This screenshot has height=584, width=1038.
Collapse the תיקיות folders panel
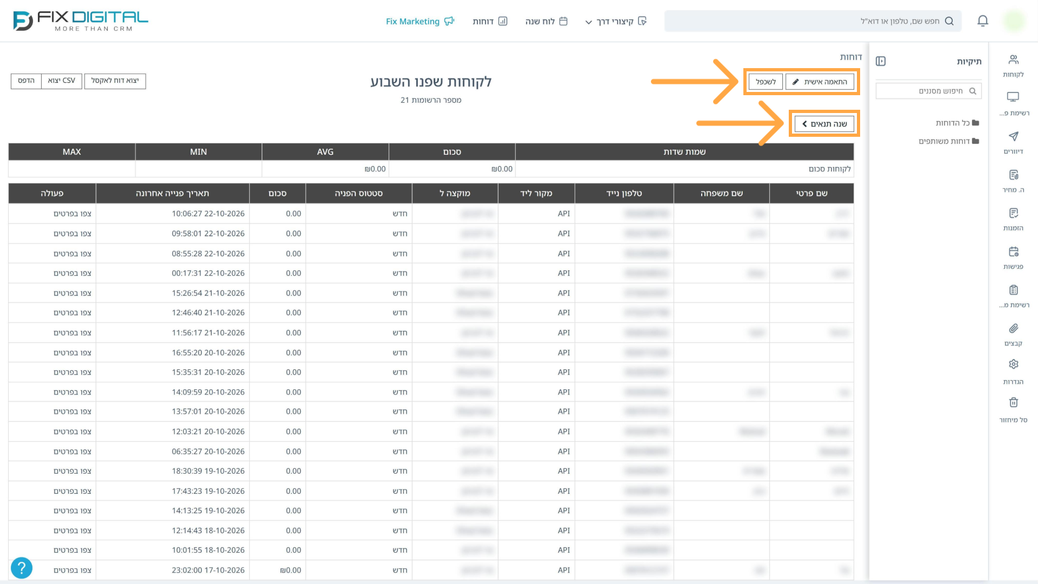click(881, 61)
